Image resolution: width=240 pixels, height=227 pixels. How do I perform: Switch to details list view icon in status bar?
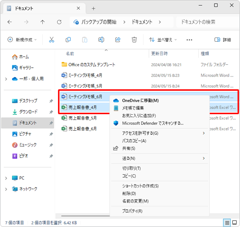click(x=227, y=223)
